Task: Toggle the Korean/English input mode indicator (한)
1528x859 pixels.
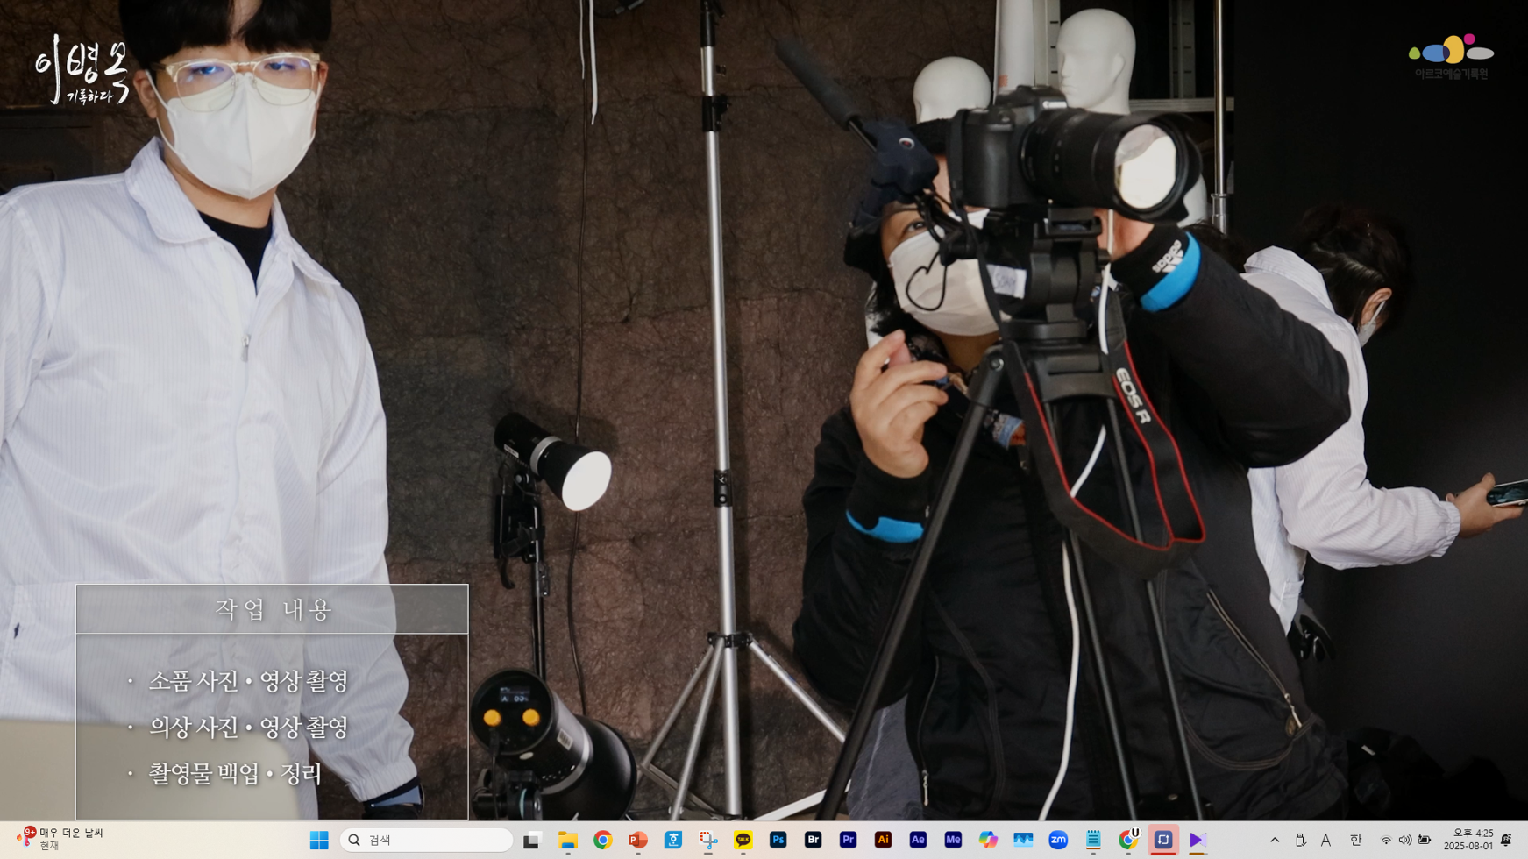Action: click(1355, 840)
